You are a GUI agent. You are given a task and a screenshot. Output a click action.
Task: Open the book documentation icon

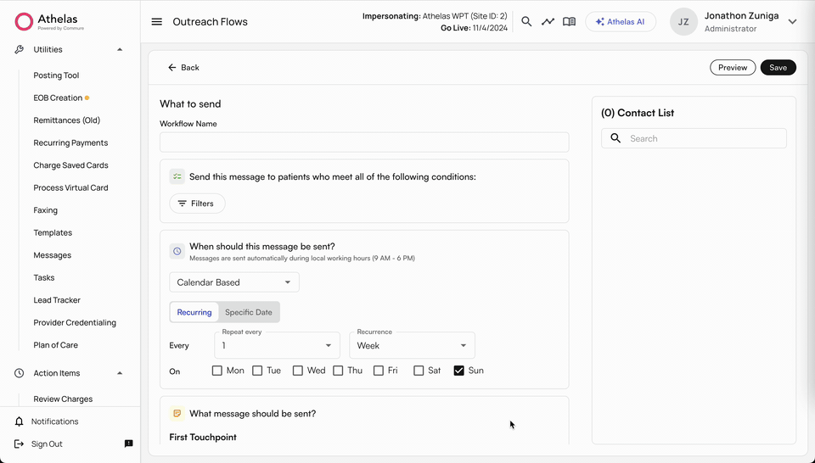pyautogui.click(x=569, y=22)
